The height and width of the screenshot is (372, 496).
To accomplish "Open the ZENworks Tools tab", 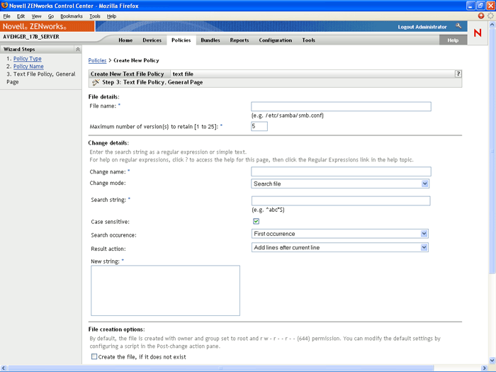I will (x=309, y=40).
